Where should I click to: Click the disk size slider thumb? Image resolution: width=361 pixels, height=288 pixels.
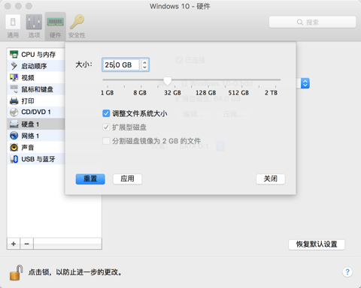[x=168, y=81]
